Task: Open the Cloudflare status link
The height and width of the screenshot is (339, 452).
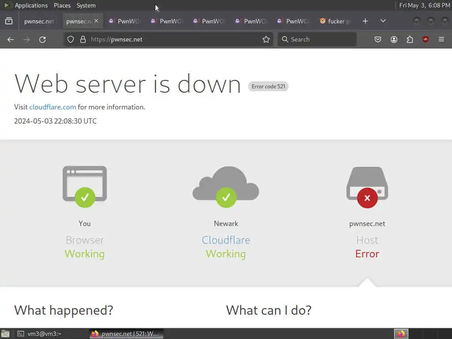Action: (226, 240)
